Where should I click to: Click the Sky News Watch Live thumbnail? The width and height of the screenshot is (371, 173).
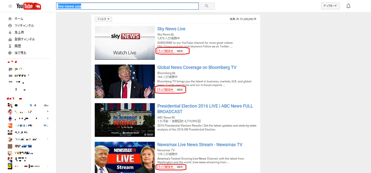(x=124, y=43)
